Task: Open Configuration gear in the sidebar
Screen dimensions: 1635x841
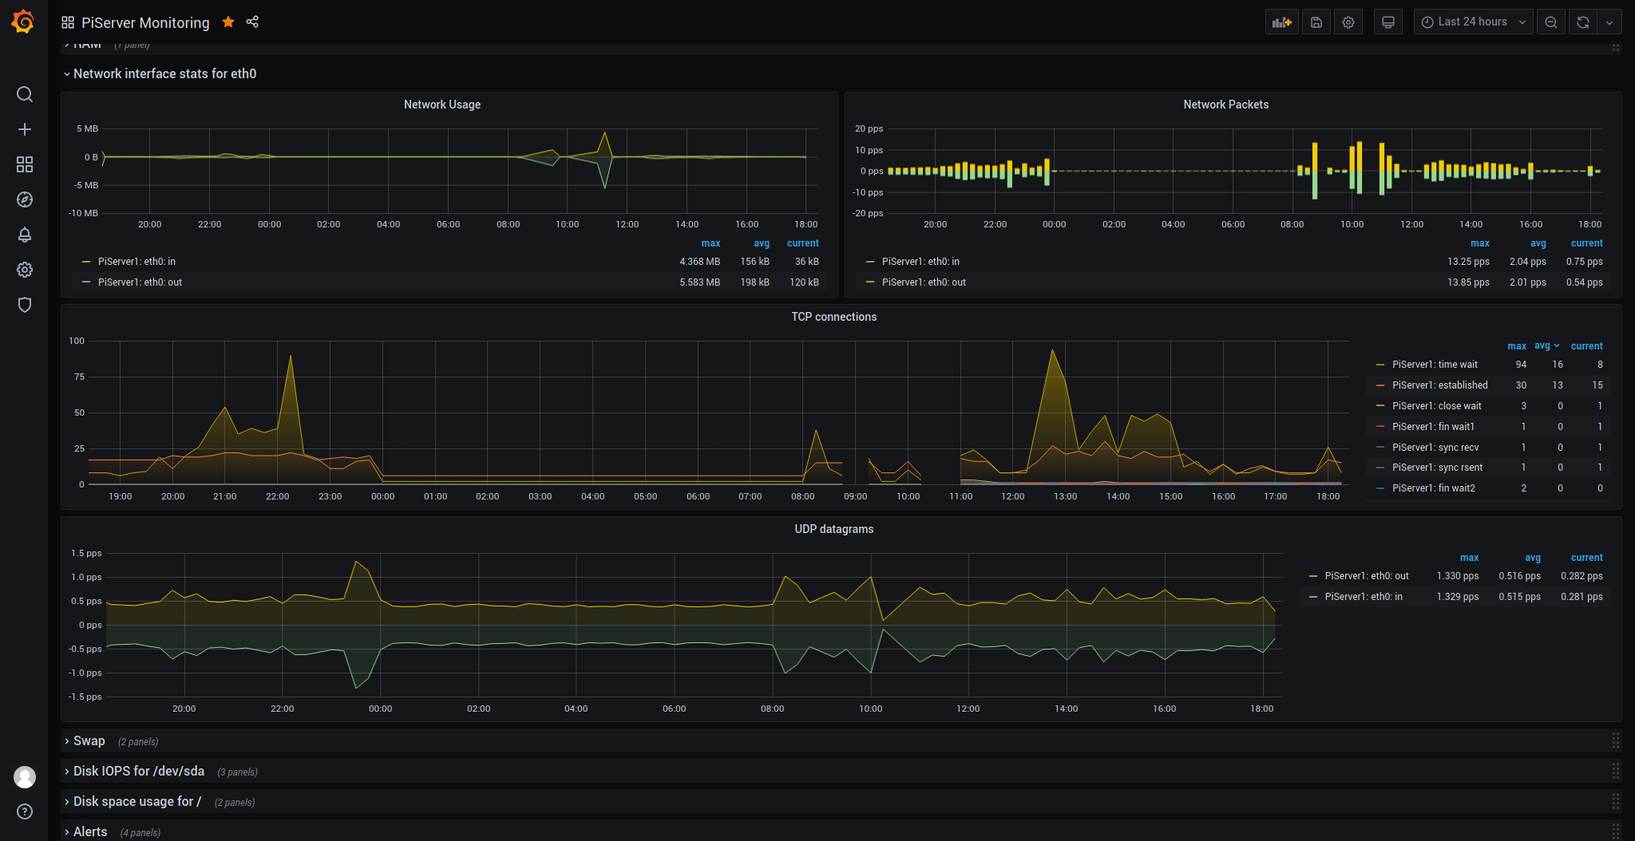Action: [x=25, y=270]
